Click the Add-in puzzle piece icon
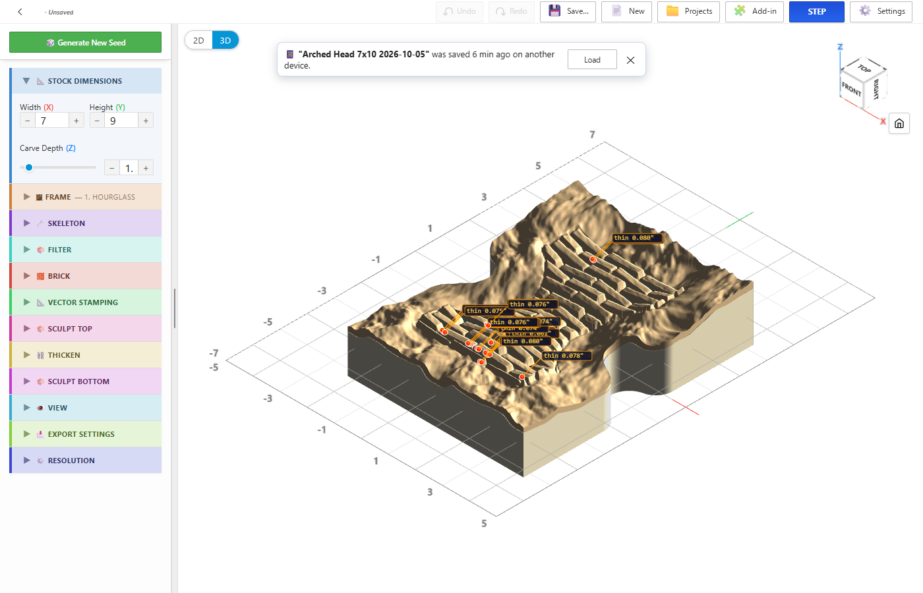Viewport: 923px width, 593px height. tap(740, 11)
